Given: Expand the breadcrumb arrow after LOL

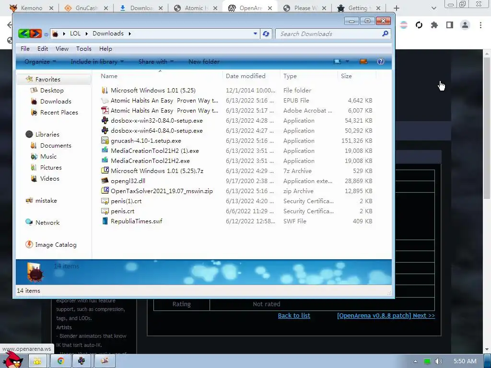Looking at the screenshot, I should [86, 34].
